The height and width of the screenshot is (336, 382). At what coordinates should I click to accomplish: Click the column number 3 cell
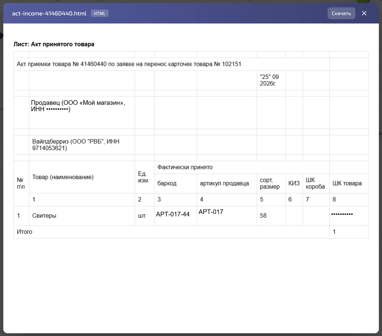(175, 200)
